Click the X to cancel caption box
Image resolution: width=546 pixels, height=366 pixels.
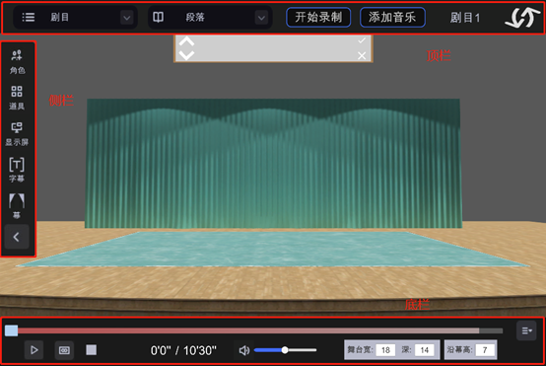(x=362, y=56)
